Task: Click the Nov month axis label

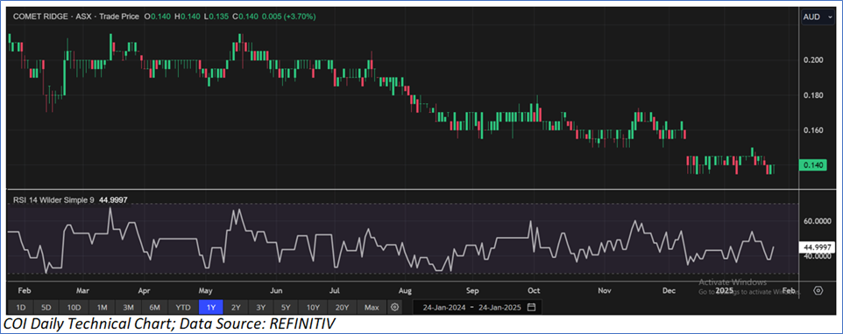Action: (605, 290)
